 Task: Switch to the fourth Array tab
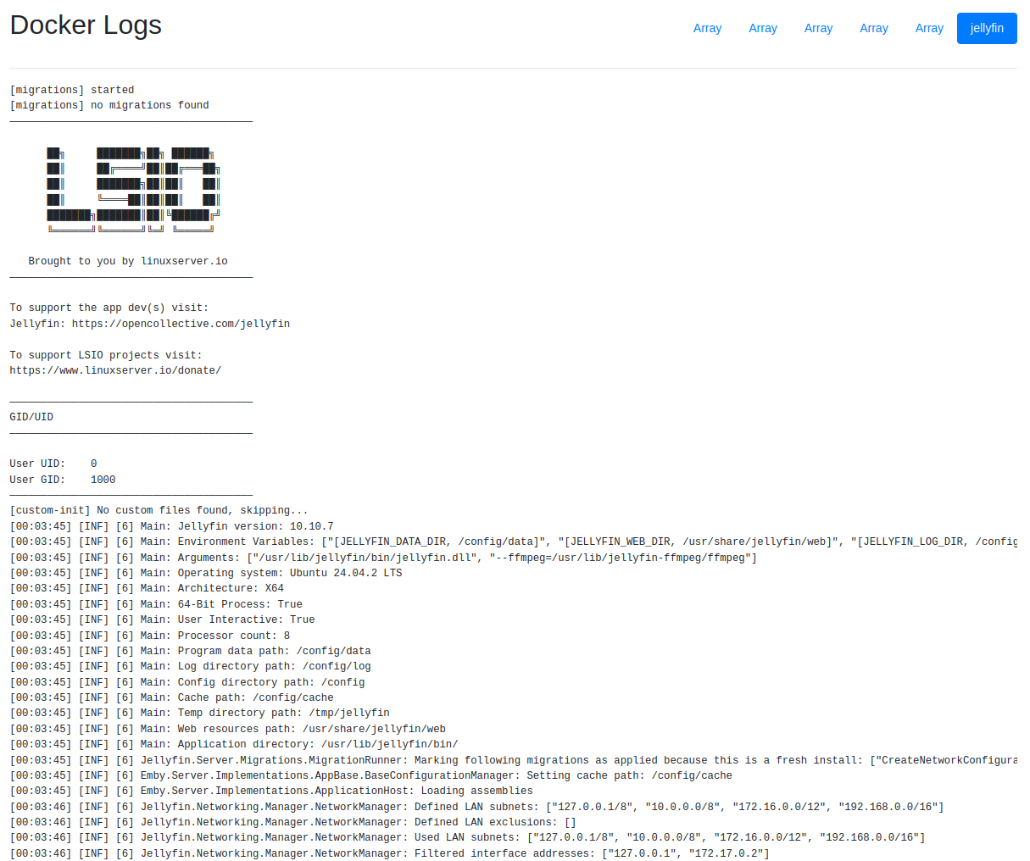[873, 28]
